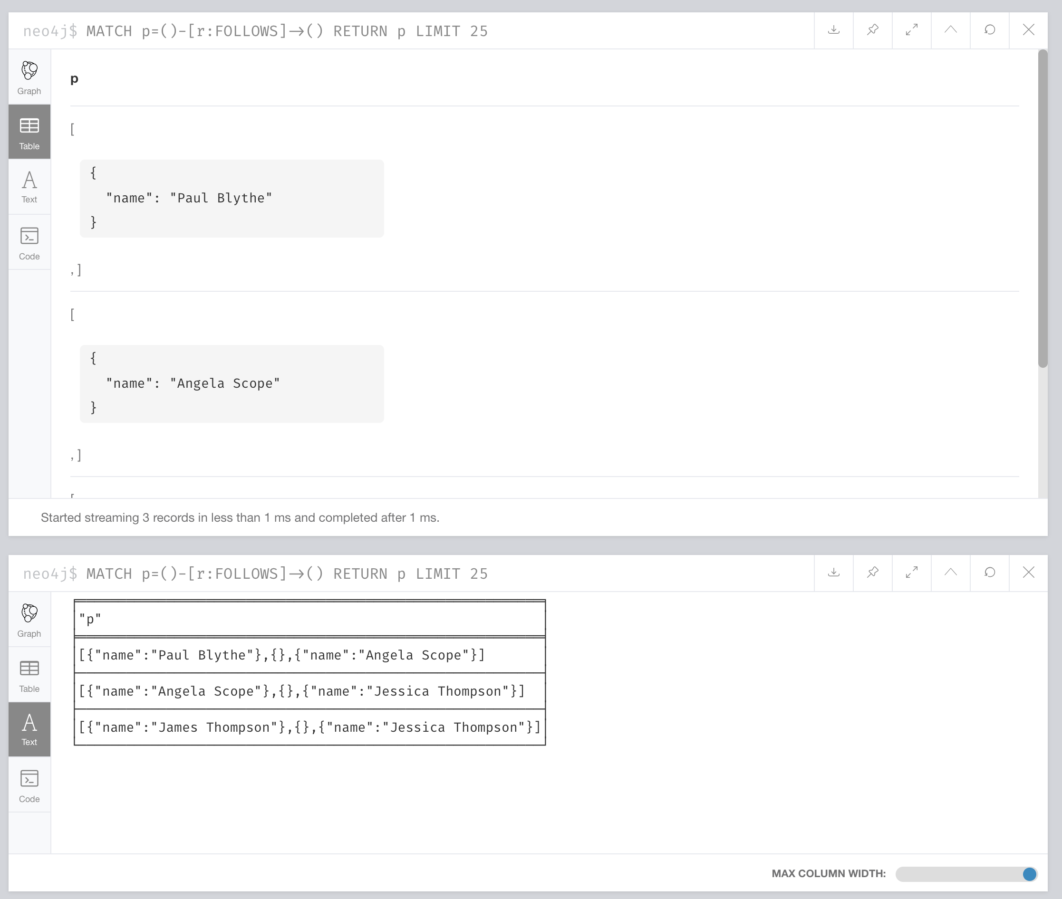Switch the bottom result to Graph view
The image size is (1062, 899).
tap(29, 619)
